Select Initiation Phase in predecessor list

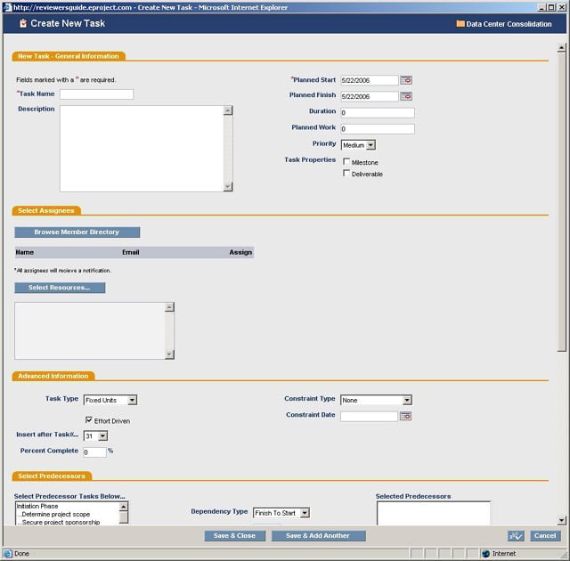(37, 506)
